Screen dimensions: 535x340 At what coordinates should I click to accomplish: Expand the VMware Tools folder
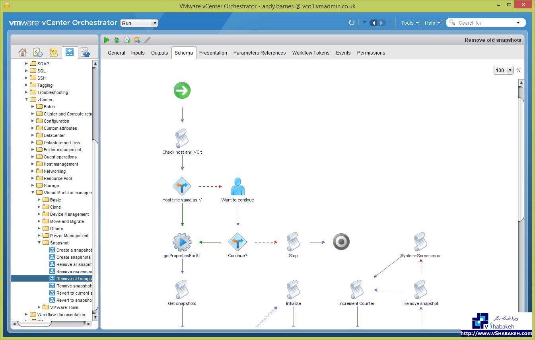click(x=39, y=307)
